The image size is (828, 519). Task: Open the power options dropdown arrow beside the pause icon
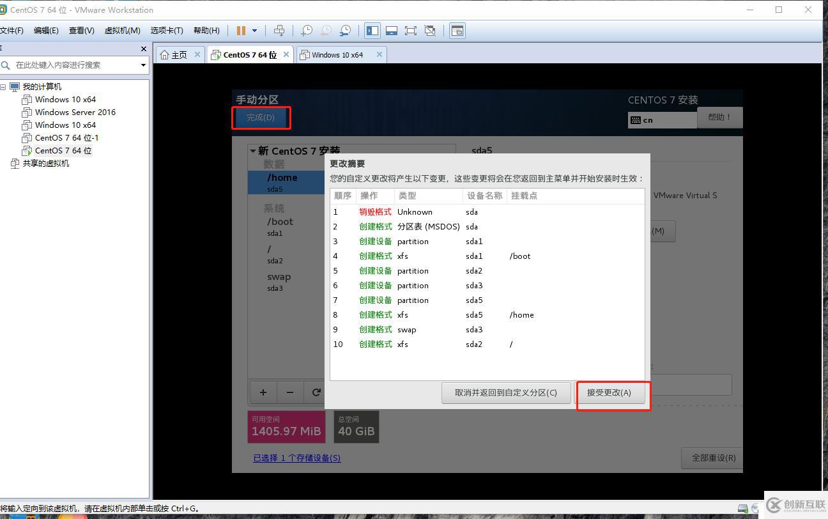(254, 30)
